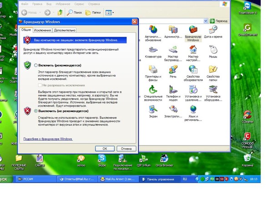Open TeamViewer 6 desktop shortcut

pos(248,8)
